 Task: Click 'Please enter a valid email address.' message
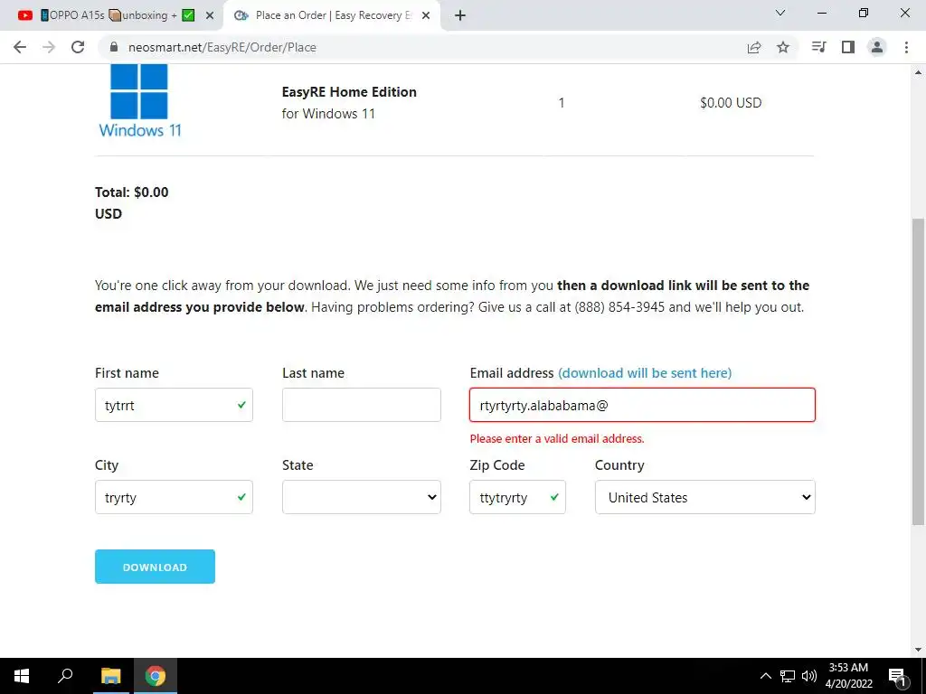click(557, 438)
